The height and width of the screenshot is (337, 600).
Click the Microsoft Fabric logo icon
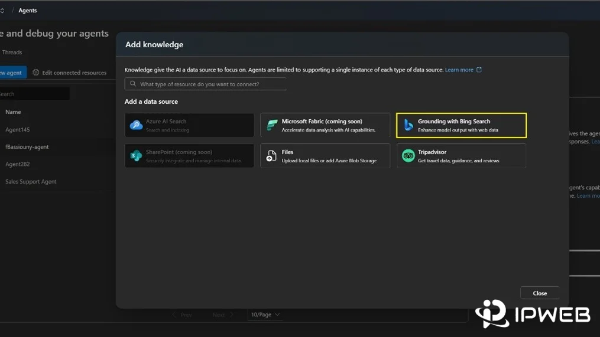tap(272, 125)
